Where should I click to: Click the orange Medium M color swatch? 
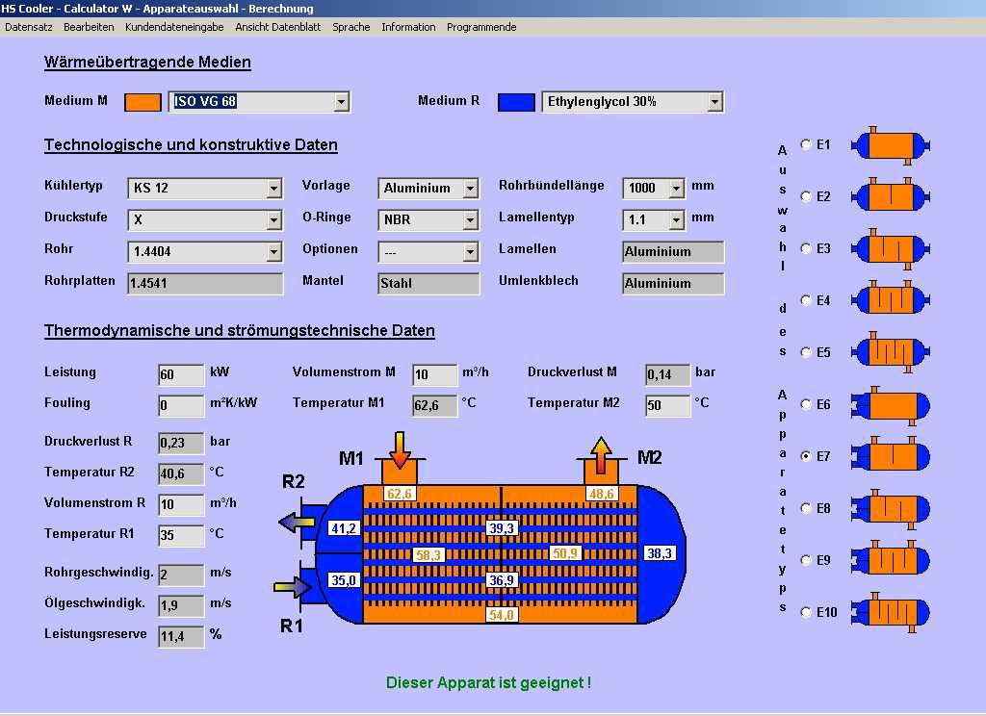[x=143, y=102]
